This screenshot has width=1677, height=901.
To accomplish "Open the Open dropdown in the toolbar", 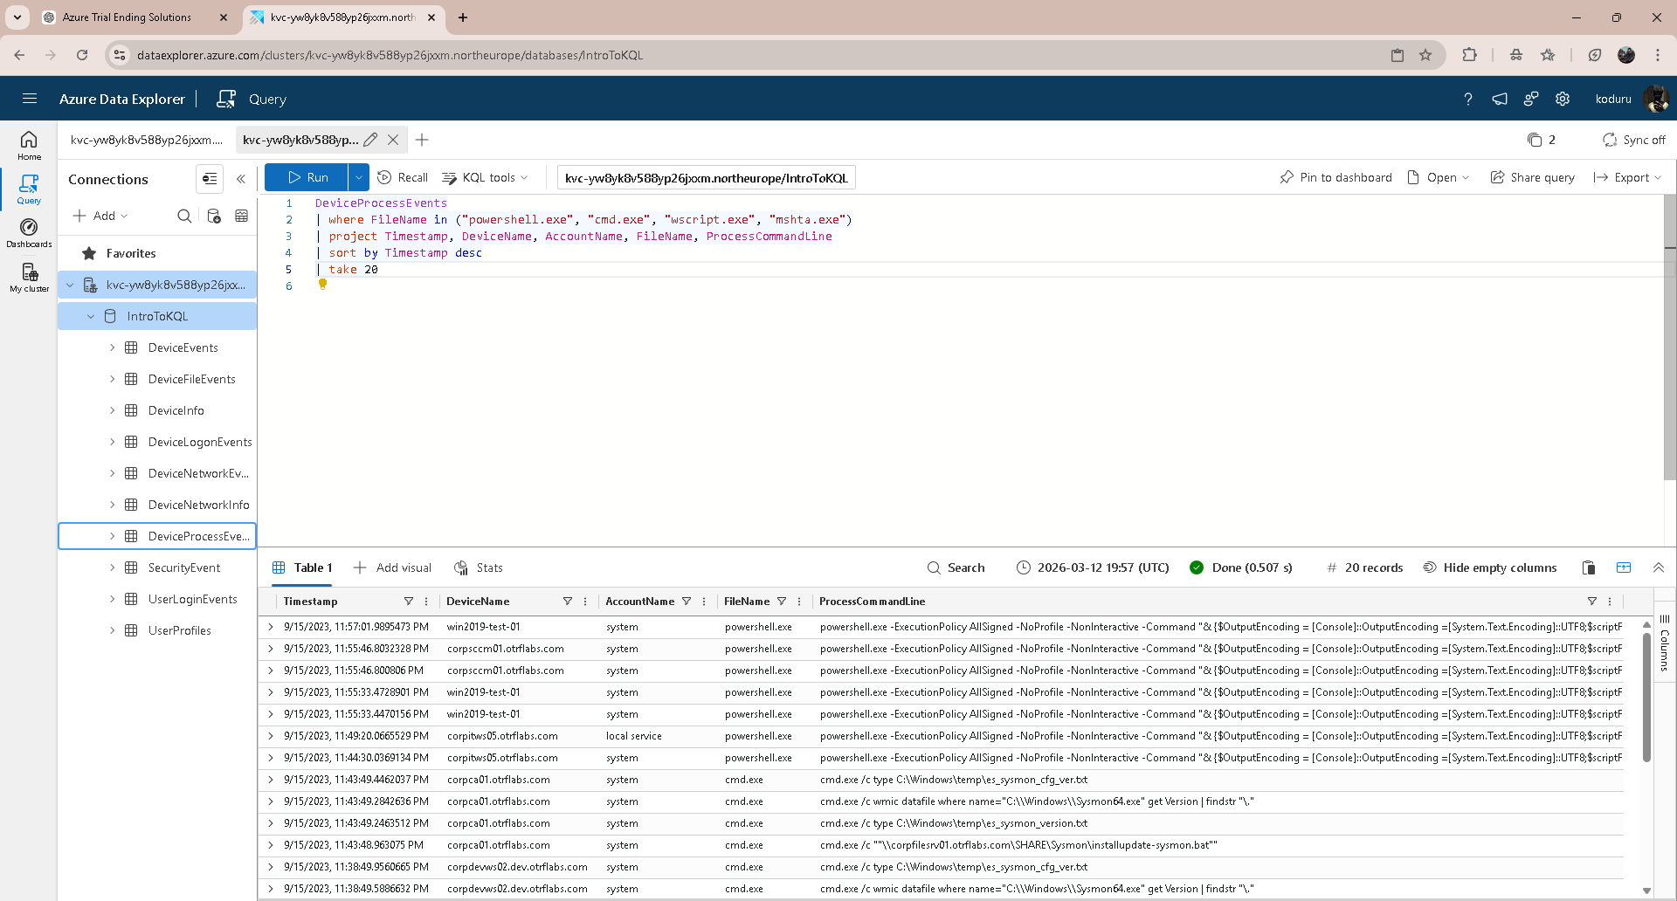I will (x=1439, y=177).
